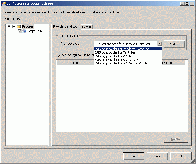Click the resize grip at dialog corner
The width and height of the screenshot is (196, 164).
pos(193,161)
